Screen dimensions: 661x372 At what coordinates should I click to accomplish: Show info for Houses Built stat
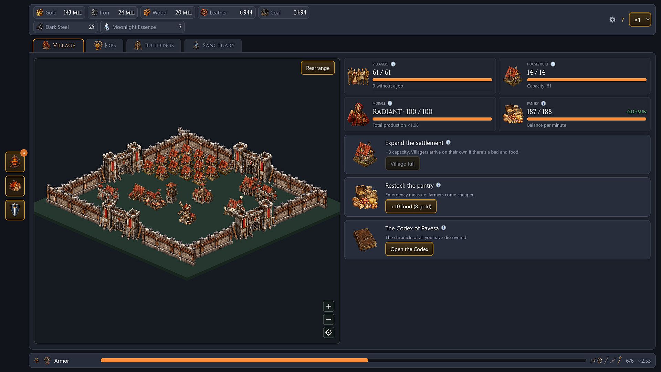(x=553, y=64)
